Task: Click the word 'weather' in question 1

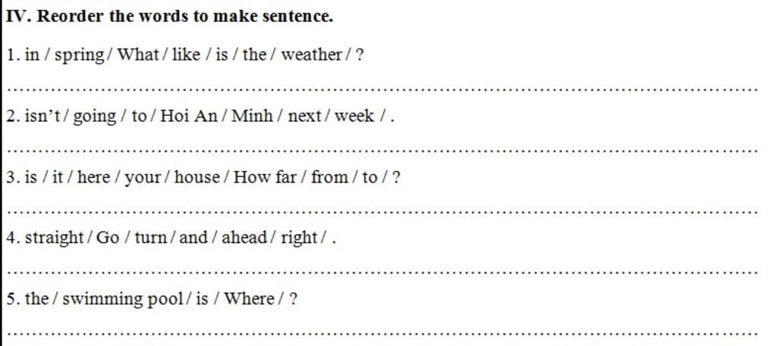Action: point(312,55)
